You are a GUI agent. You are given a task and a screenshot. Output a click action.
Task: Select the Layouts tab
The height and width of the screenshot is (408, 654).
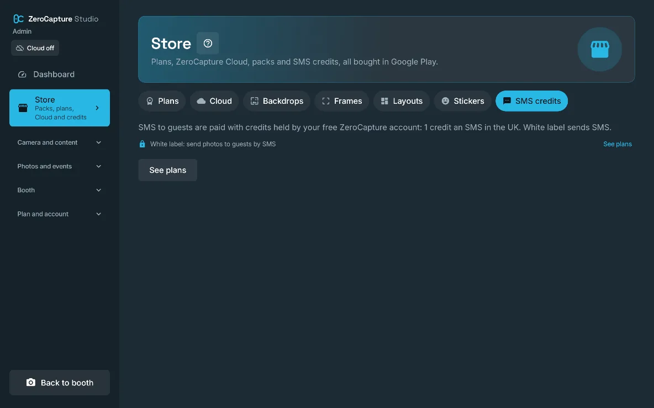click(x=401, y=101)
